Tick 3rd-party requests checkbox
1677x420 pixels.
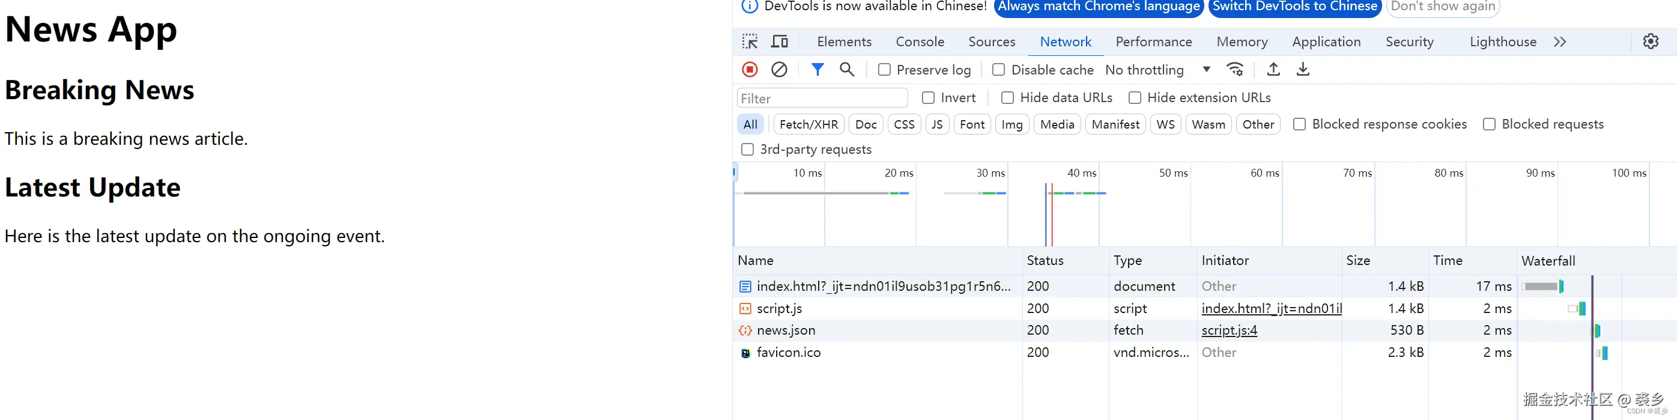click(748, 150)
